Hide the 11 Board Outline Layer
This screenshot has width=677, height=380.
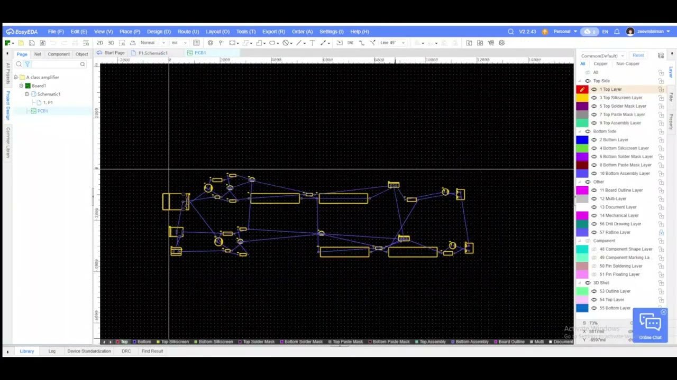click(594, 191)
